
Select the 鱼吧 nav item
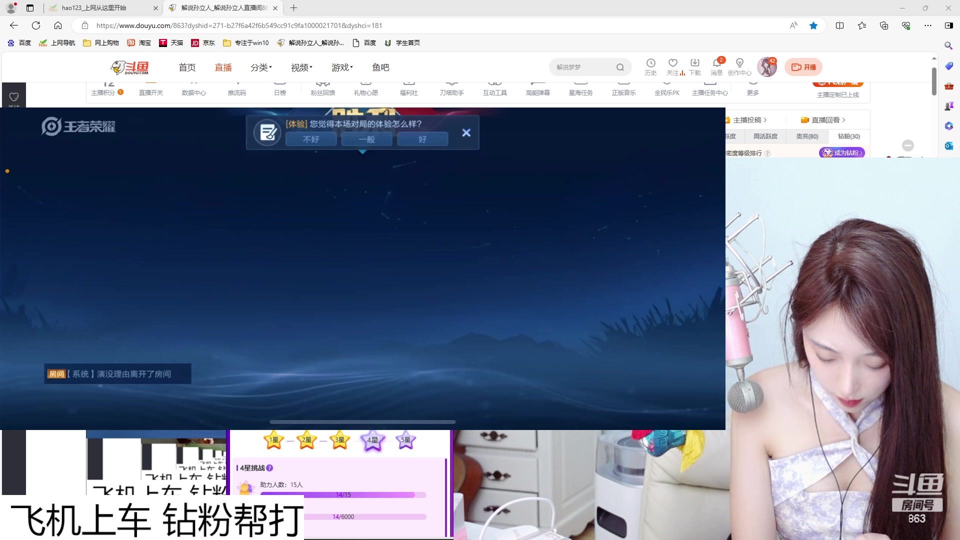380,67
